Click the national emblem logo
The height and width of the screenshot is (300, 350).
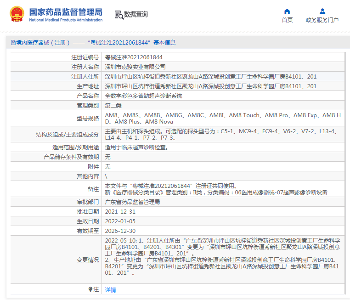17,14
